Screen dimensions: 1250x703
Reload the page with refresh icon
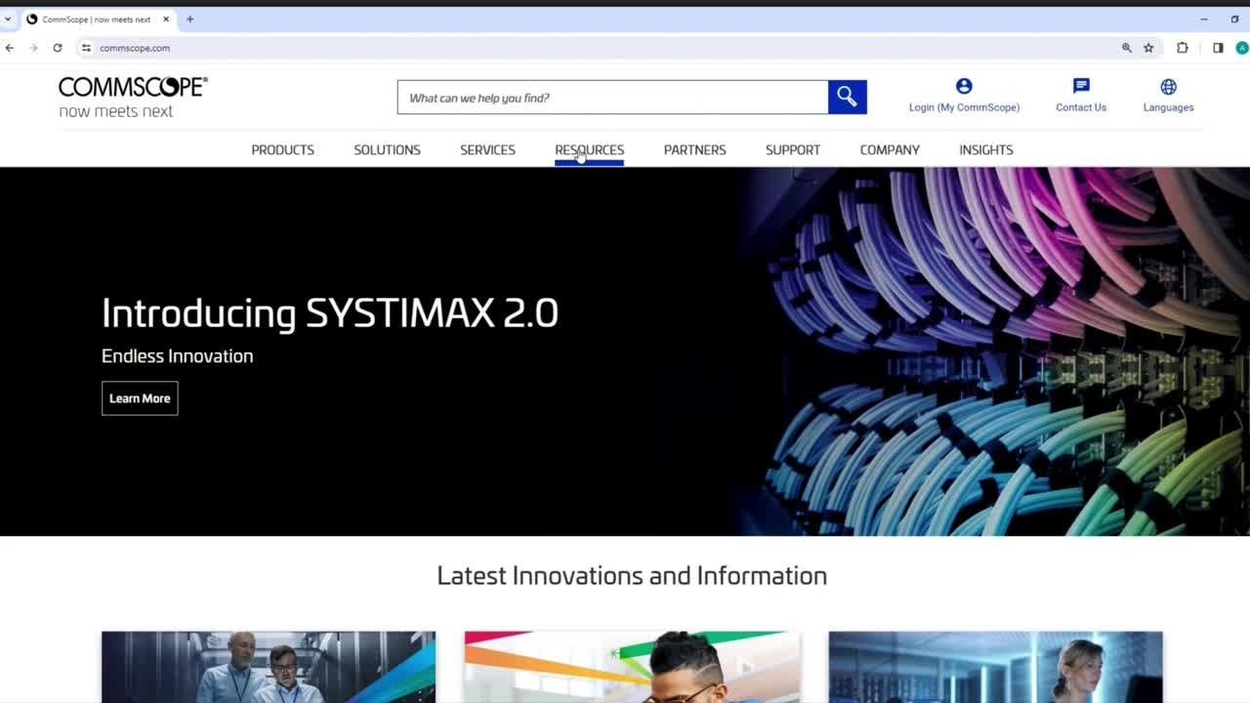[x=58, y=48]
